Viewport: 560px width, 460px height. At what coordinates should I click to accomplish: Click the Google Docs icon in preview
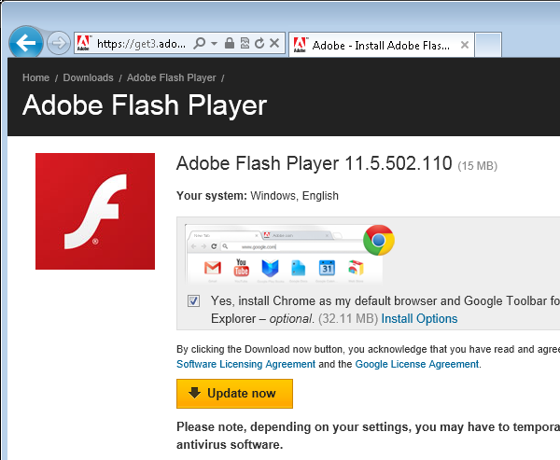pos(299,268)
